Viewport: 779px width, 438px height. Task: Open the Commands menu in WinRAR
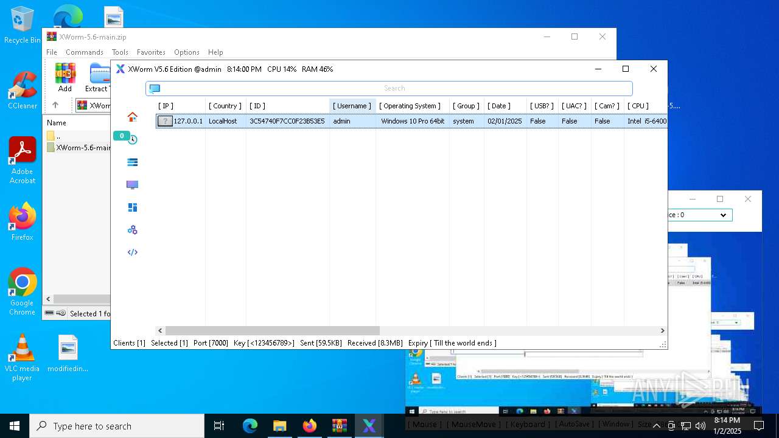tap(85, 52)
